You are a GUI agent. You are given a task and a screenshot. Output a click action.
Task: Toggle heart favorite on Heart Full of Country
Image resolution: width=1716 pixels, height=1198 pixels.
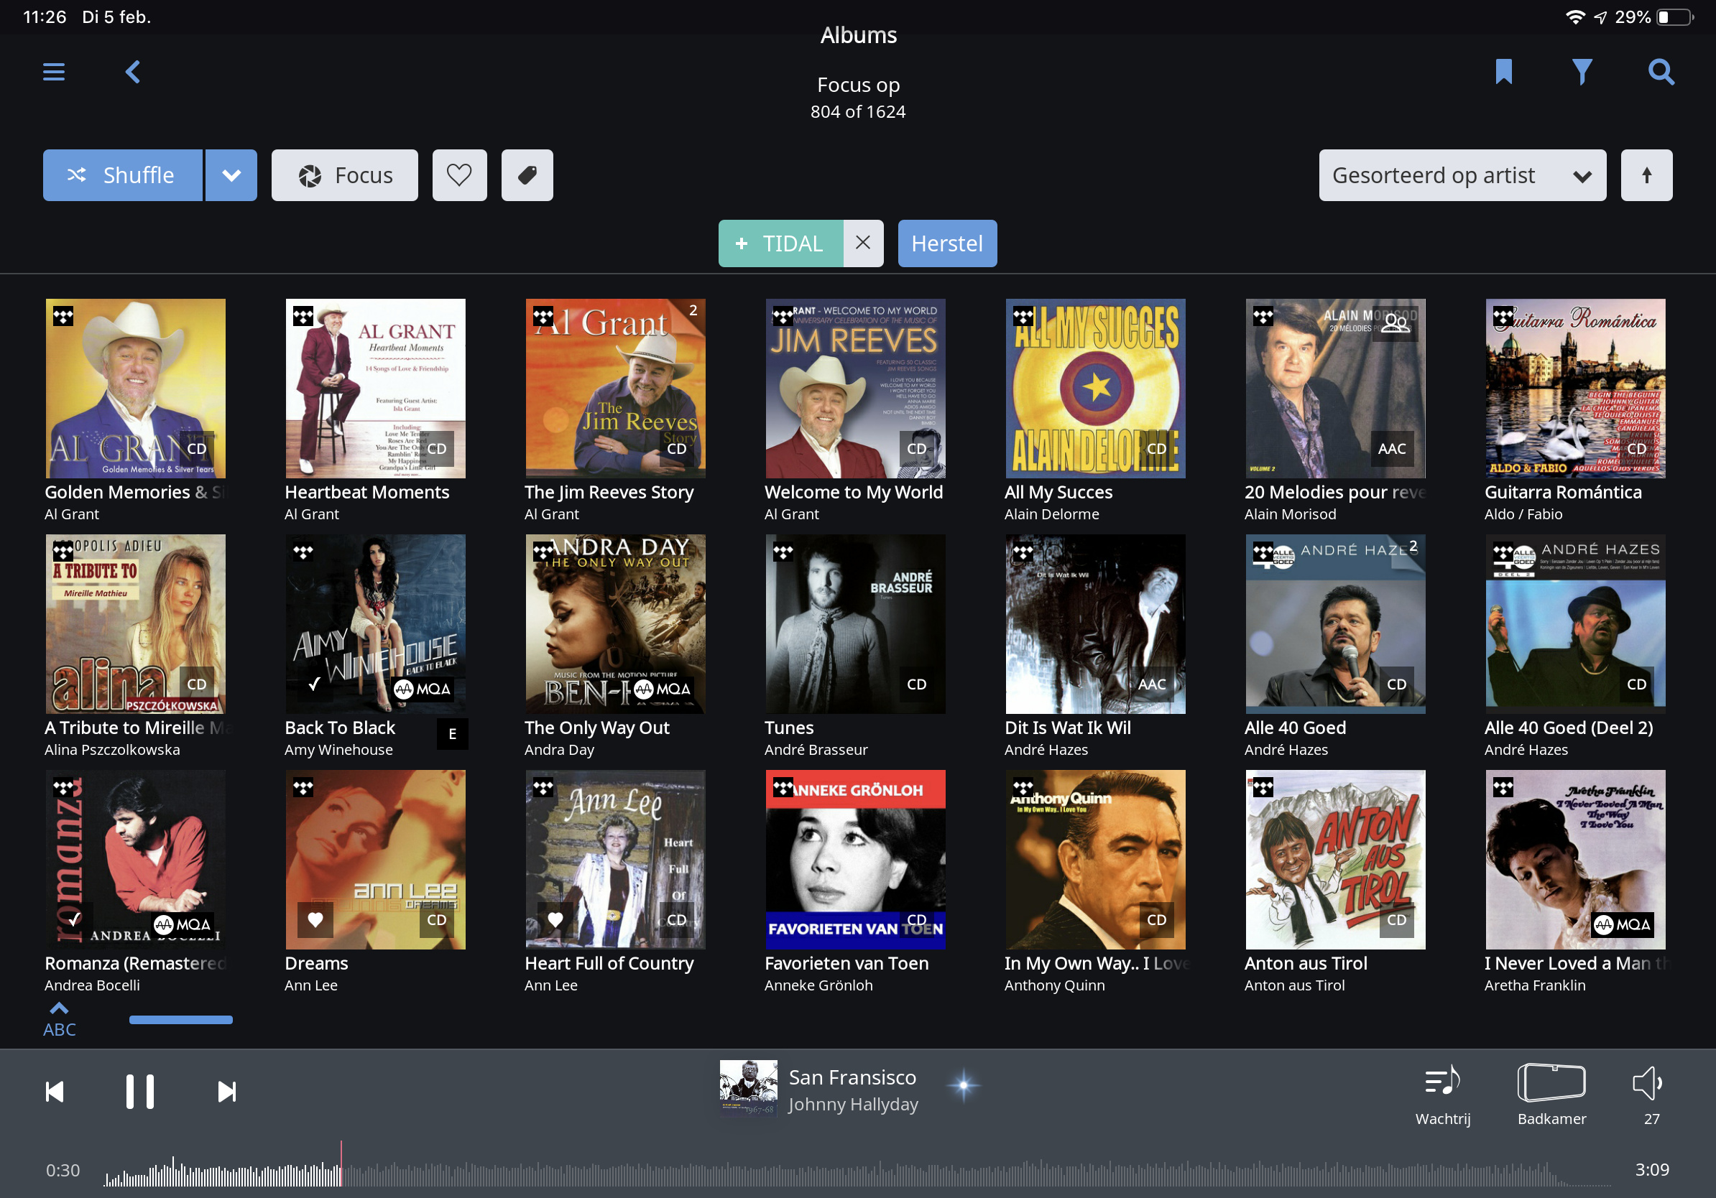555,919
